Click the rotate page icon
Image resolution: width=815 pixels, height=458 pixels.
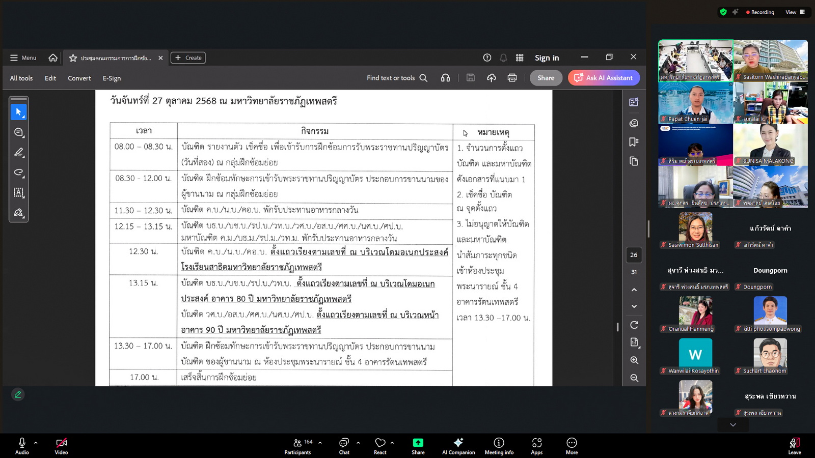pos(634,325)
